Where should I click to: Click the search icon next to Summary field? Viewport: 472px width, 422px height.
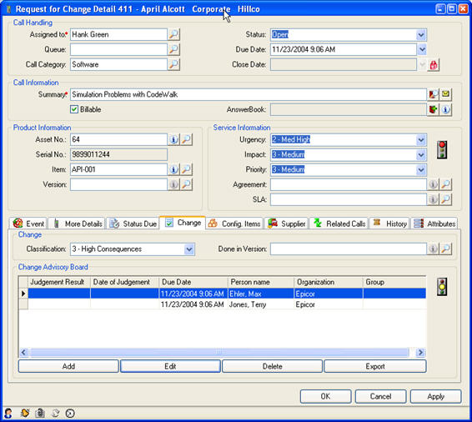point(434,94)
